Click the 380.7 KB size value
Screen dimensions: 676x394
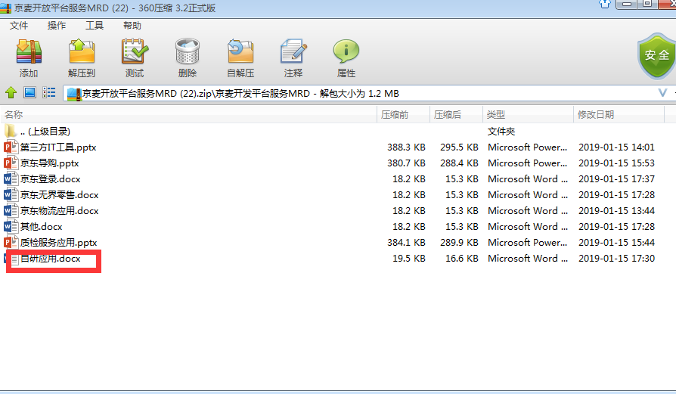406,163
